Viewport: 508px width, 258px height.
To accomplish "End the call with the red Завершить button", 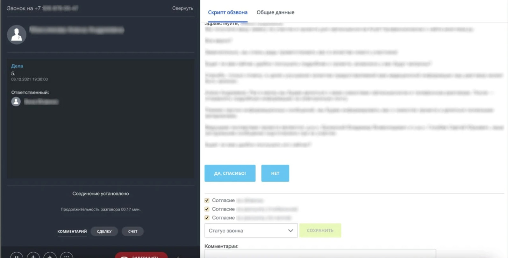I will click(x=141, y=255).
